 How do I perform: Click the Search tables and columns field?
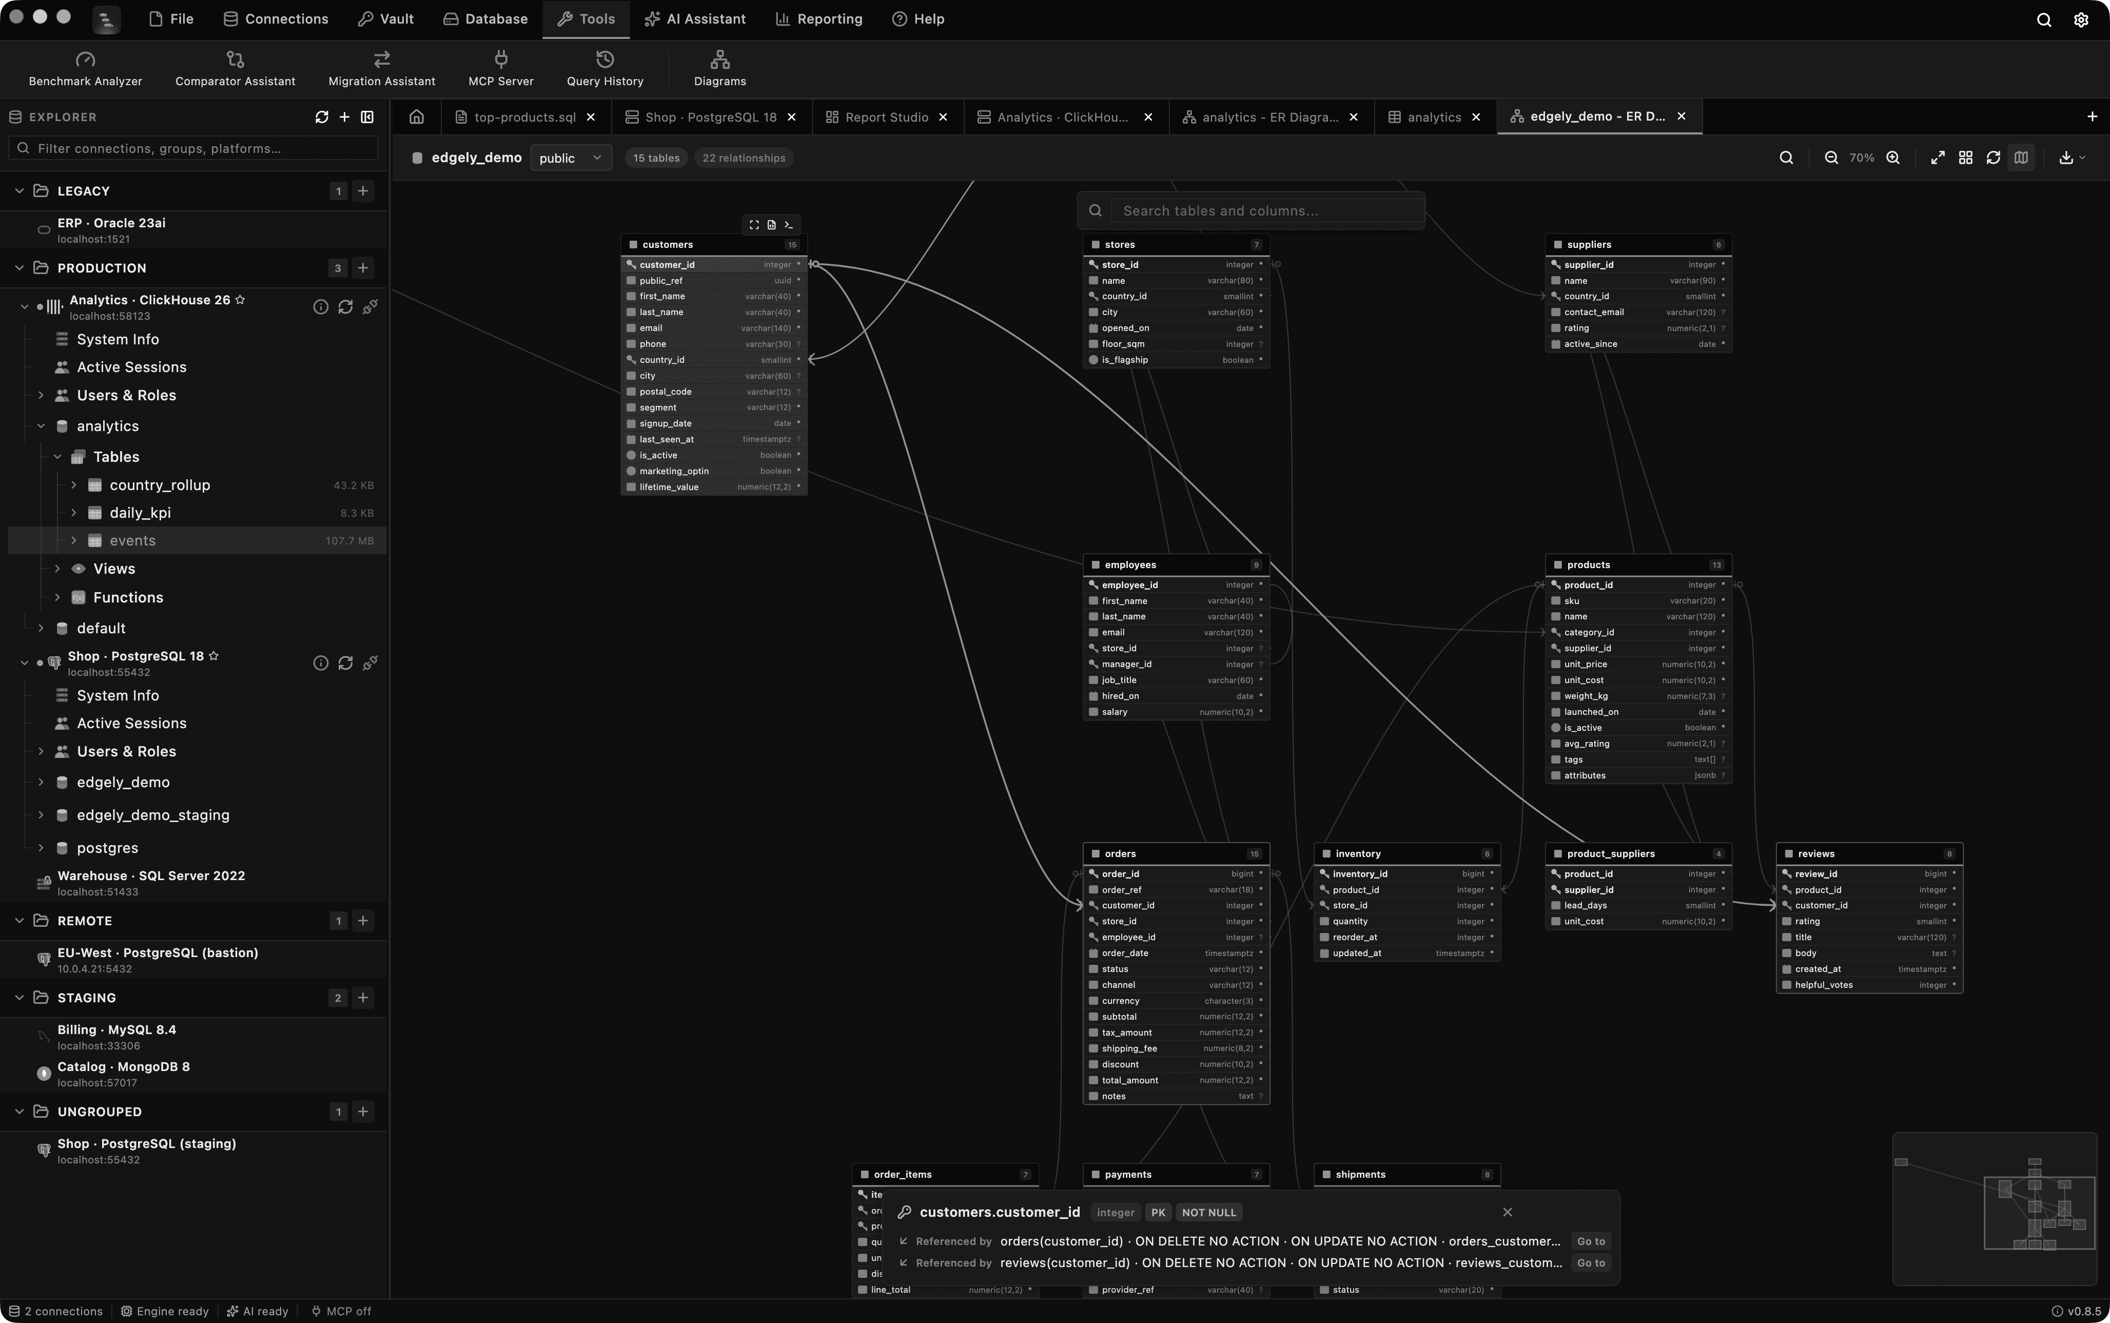pyautogui.click(x=1267, y=211)
